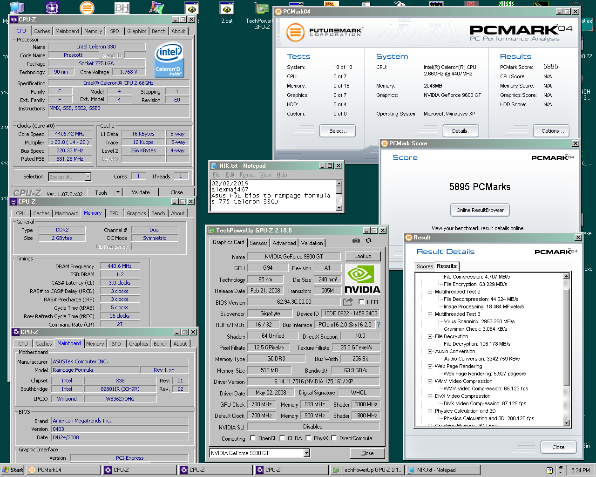
Task: Open the File menu in Notepad
Action: [217, 175]
